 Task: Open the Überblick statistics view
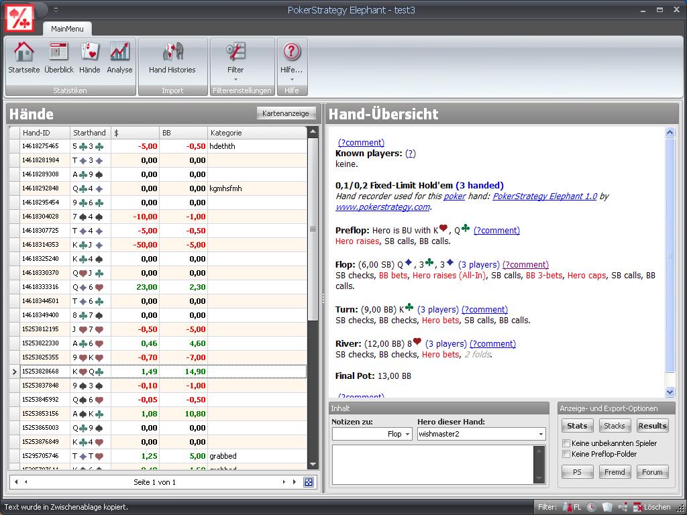point(59,52)
